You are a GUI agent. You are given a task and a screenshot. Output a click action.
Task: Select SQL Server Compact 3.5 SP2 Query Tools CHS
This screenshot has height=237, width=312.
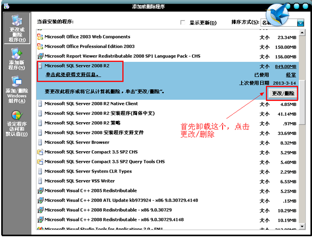coord(167,162)
